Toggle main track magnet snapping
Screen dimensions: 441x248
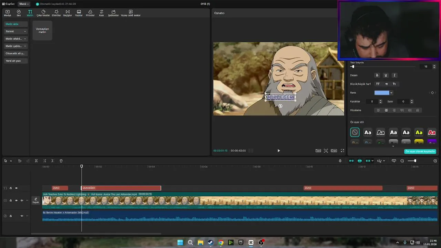tap(351, 161)
